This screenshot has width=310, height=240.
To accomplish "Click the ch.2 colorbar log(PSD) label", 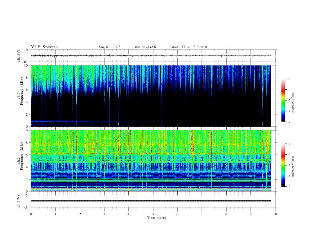I will coord(293,167).
